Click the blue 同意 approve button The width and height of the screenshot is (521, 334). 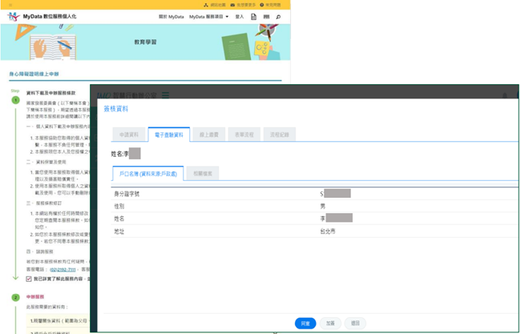click(x=305, y=324)
